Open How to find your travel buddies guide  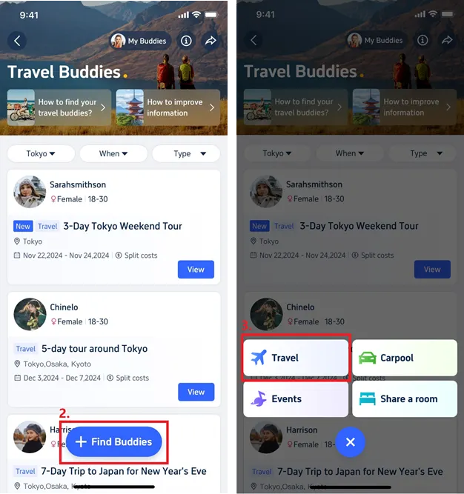pyautogui.click(x=59, y=107)
